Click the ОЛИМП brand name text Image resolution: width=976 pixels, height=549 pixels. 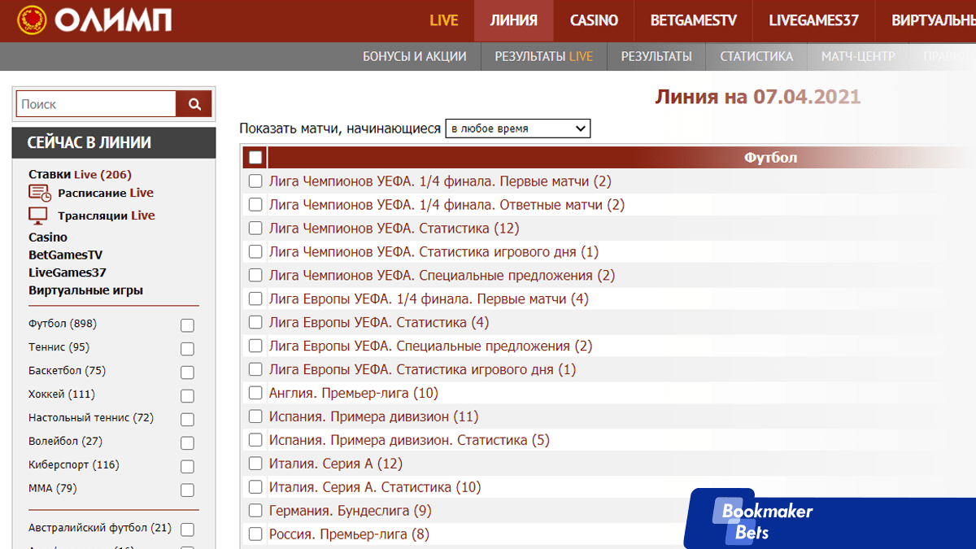[114, 20]
